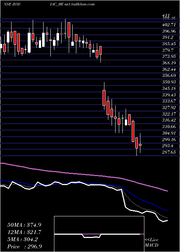Viewport: 180px width, 252px height.
Task: Click the 333.67 price axis label
Action: (169, 101)
